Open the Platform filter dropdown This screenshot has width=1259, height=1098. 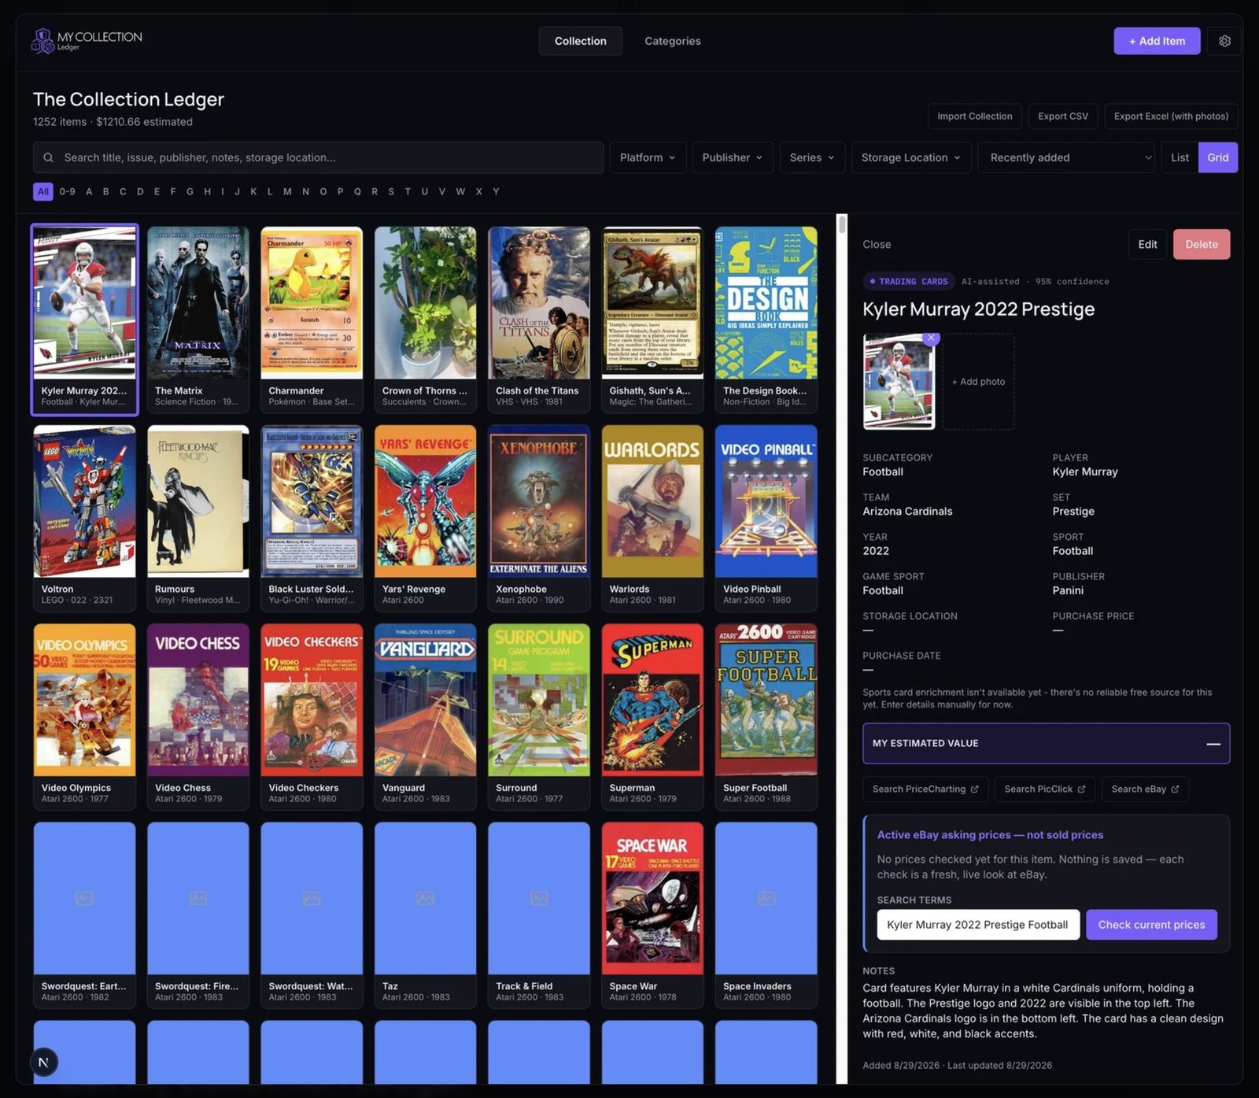pyautogui.click(x=648, y=157)
